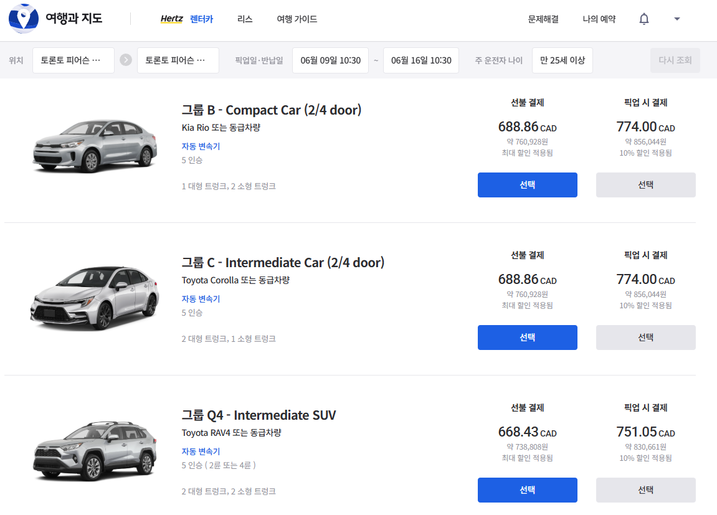Select pay-at-pickup for Toyota Corolla
717x515 pixels.
[x=646, y=338]
